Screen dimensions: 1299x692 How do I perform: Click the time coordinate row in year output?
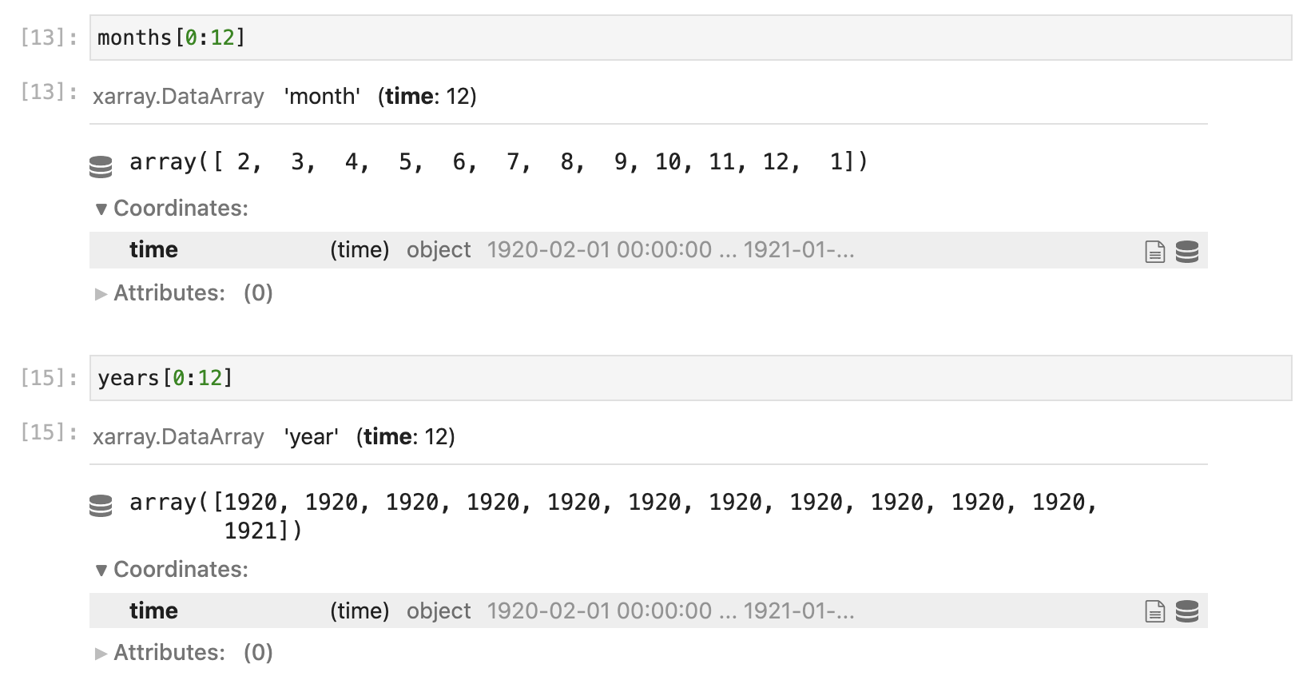tap(648, 610)
